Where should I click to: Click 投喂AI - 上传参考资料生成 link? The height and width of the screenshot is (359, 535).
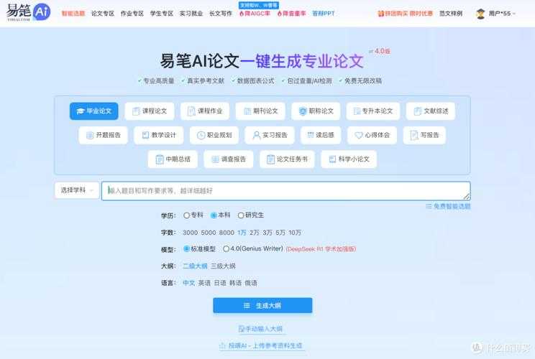point(261,345)
